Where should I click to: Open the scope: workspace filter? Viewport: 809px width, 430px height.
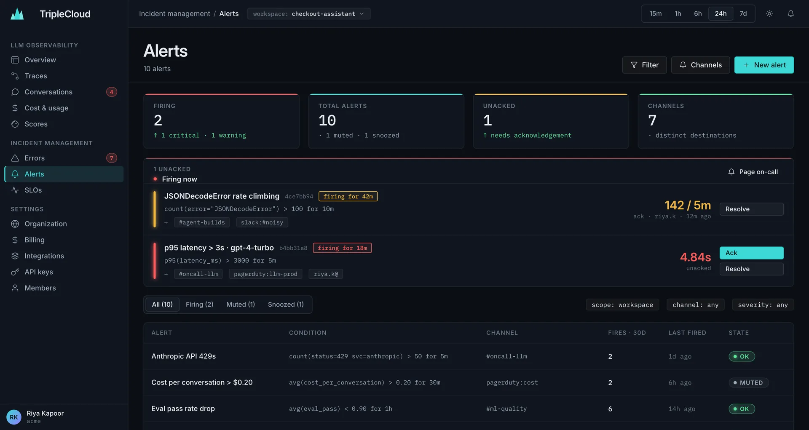point(622,304)
